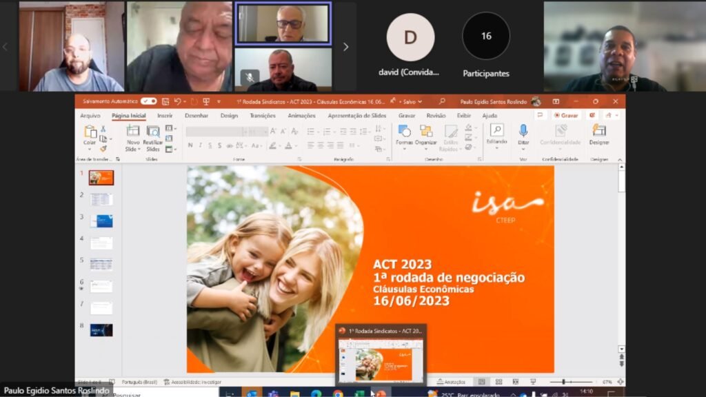Start dictation with the Ditar microphone
The height and width of the screenshot is (397, 706).
(523, 132)
